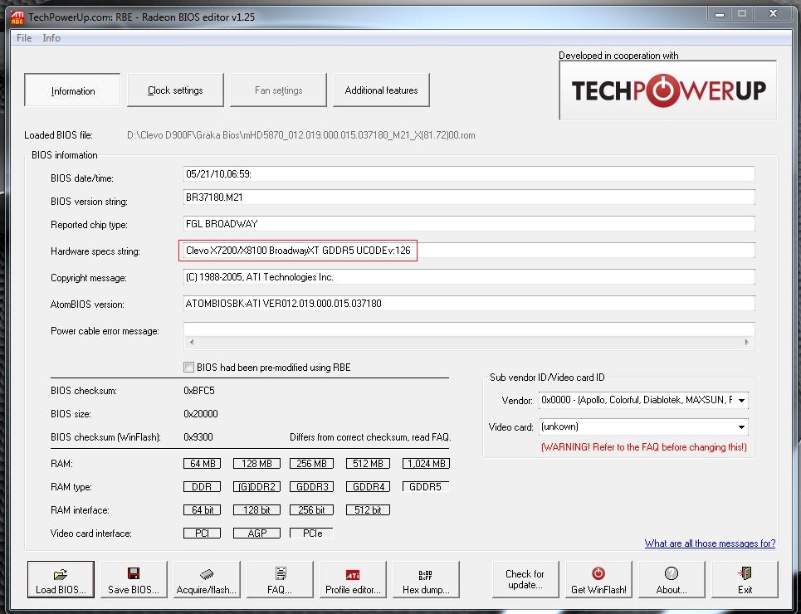Select the 256 bit RAM interface indicator
Screen dimensions: 801x614
[x=311, y=509]
